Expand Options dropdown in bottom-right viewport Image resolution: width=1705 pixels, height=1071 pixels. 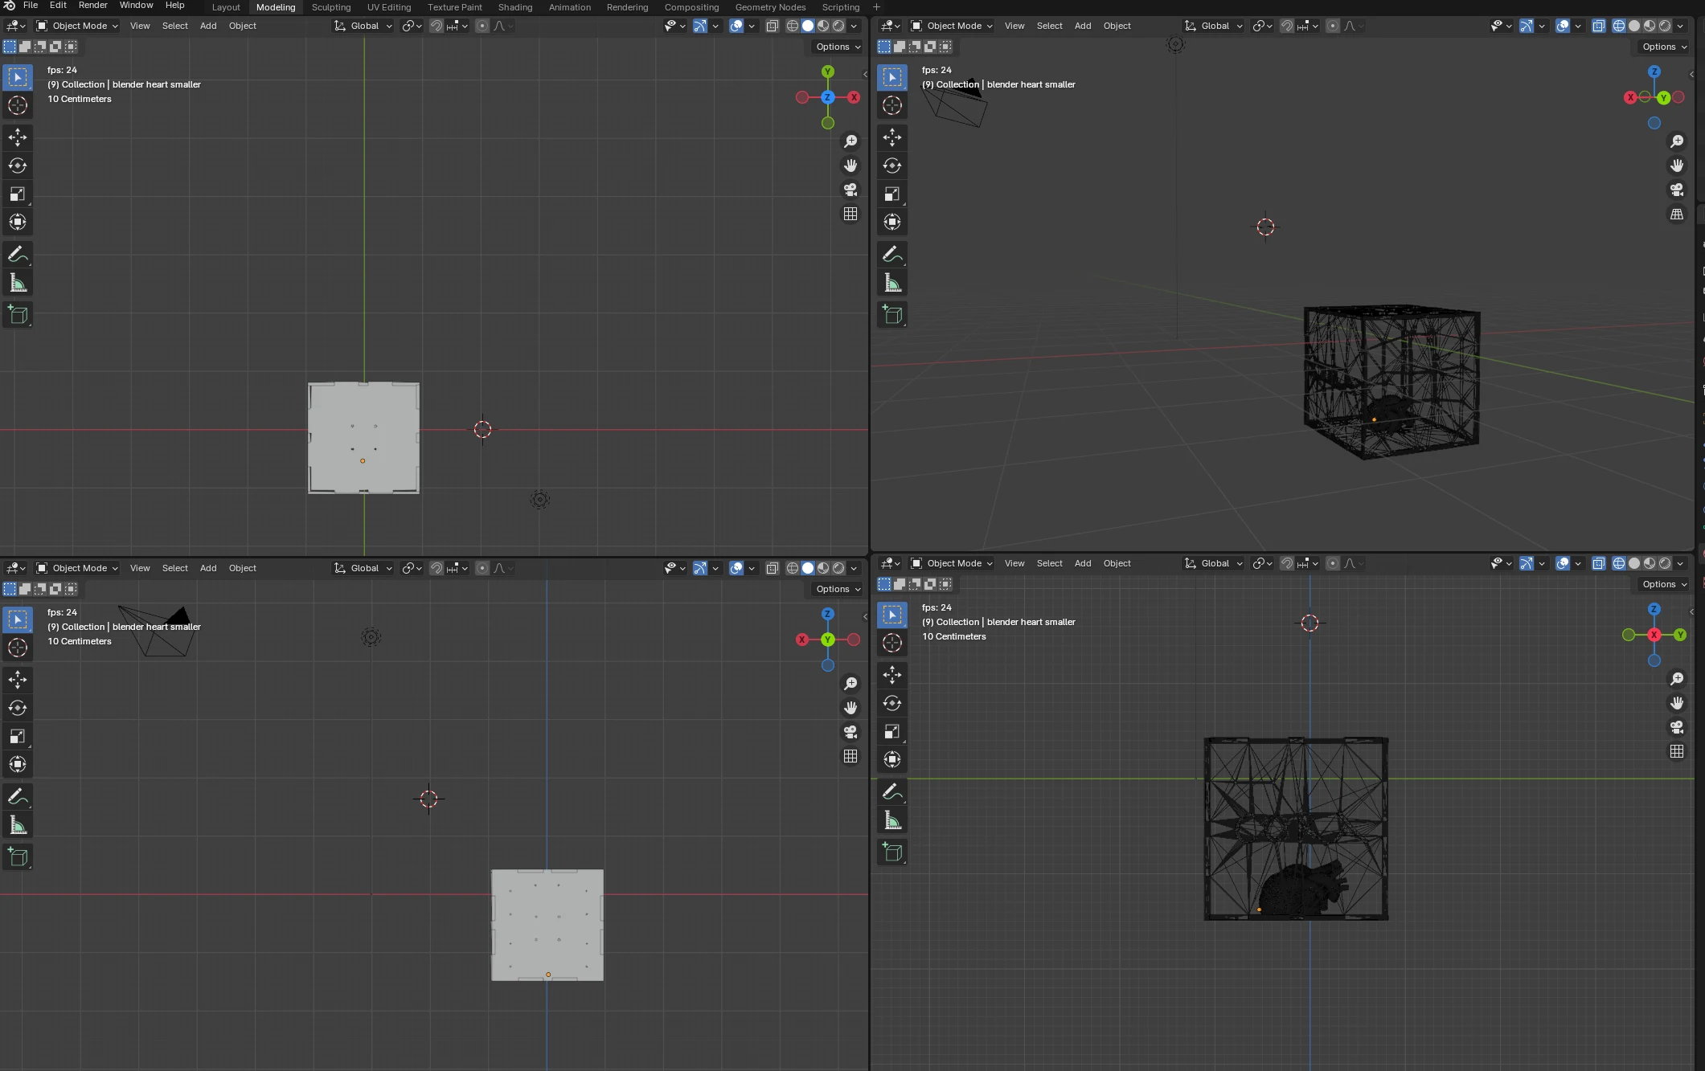[1664, 584]
